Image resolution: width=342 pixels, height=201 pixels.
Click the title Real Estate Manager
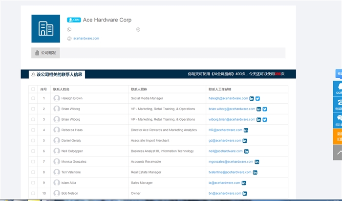pyautogui.click(x=146, y=172)
